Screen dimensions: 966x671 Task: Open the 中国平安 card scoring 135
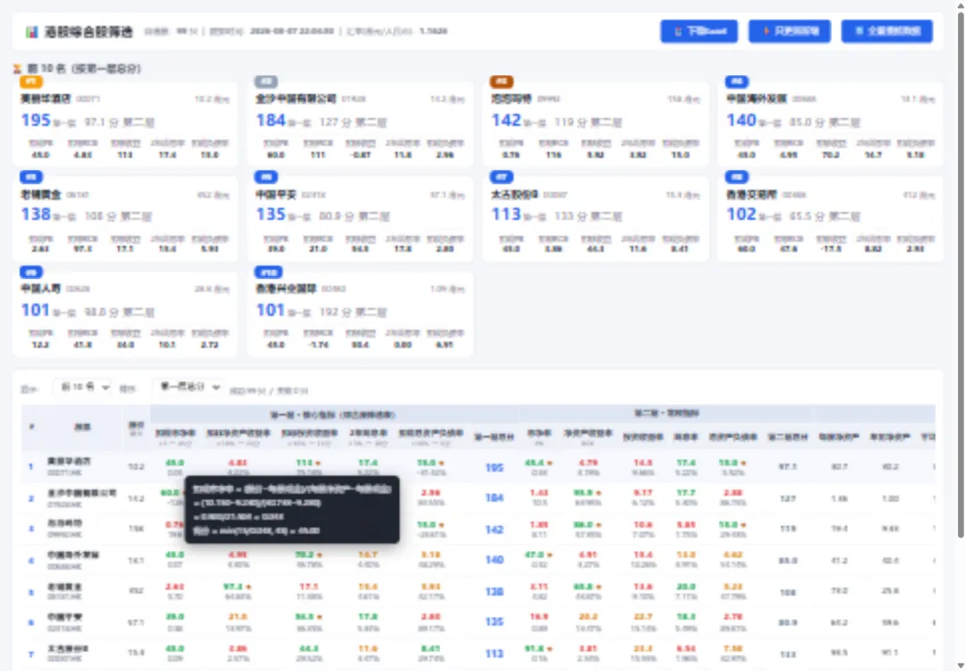(x=360, y=219)
